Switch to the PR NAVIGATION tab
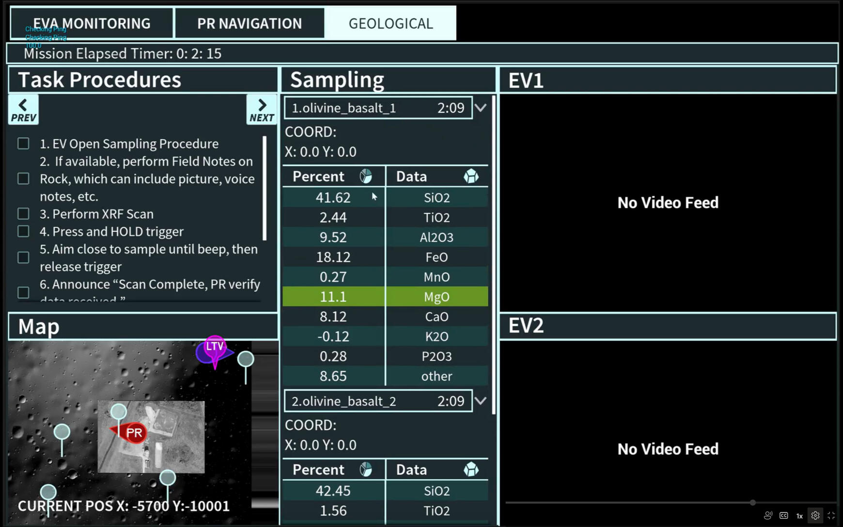The width and height of the screenshot is (843, 527). click(x=249, y=23)
